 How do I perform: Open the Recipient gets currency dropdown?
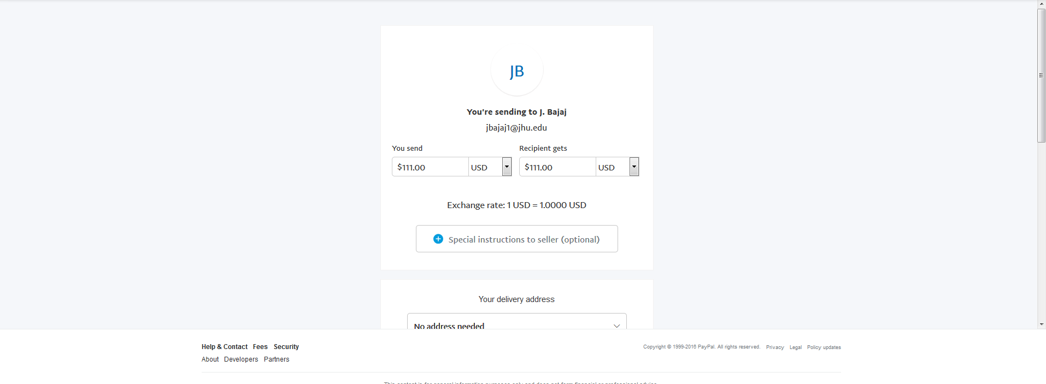click(x=634, y=167)
